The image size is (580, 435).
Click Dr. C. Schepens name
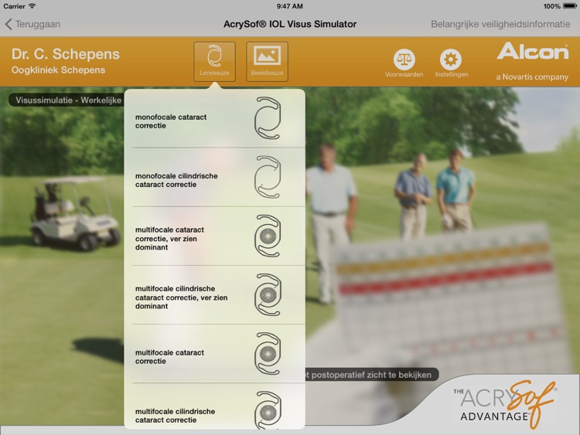pyautogui.click(x=66, y=54)
